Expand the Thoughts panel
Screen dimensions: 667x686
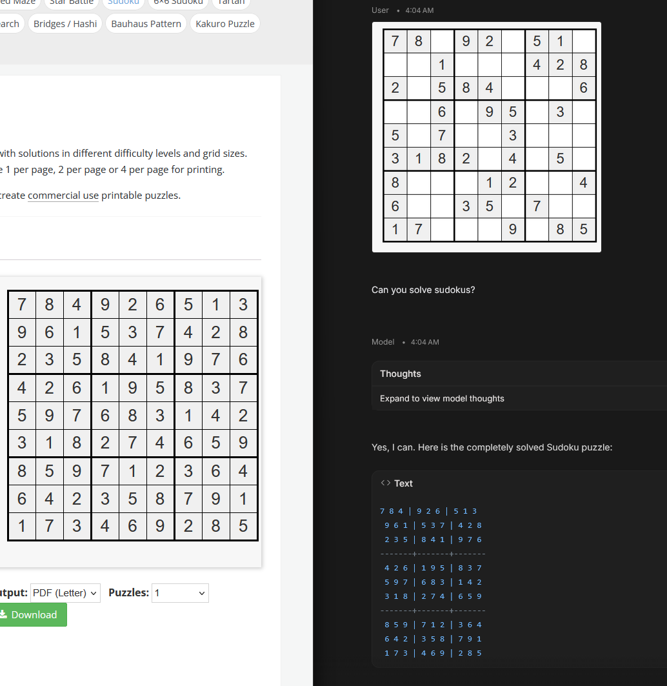[x=519, y=374]
